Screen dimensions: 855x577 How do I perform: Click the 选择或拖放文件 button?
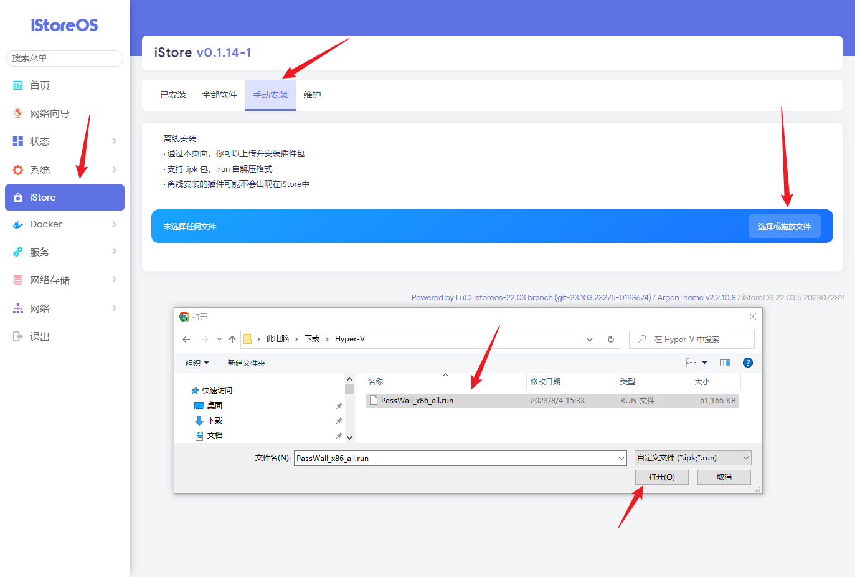click(784, 226)
